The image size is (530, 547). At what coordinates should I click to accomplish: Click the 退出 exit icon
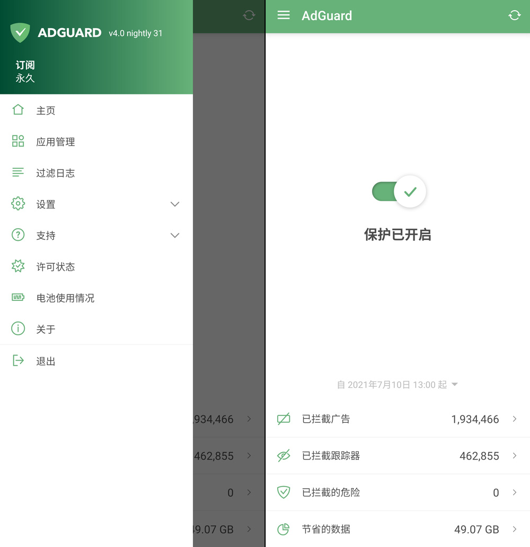tap(18, 360)
